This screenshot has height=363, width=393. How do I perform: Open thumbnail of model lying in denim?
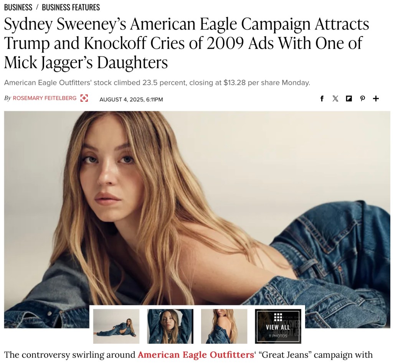116,326
